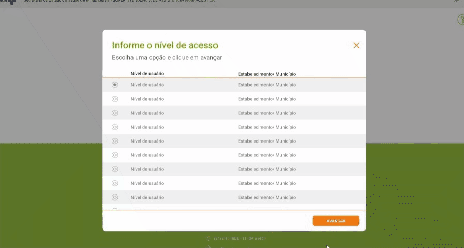Pick the fifth row radio button
Viewport: 464px width, 248px height.
(x=115, y=141)
